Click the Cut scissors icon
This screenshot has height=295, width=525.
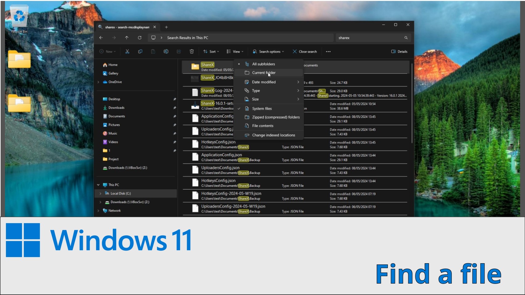point(127,52)
